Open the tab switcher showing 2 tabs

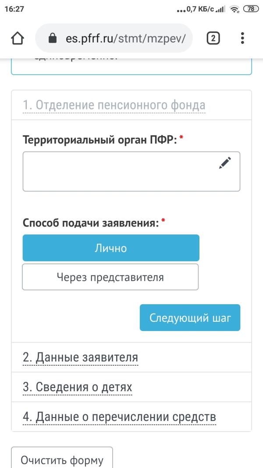(213, 38)
